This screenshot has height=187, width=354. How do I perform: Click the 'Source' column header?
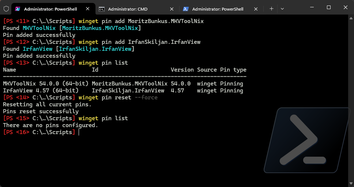coord(207,70)
